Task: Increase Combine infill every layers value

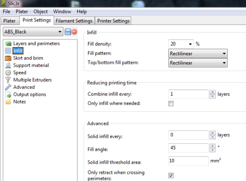Action: pyautogui.click(x=213, y=92)
